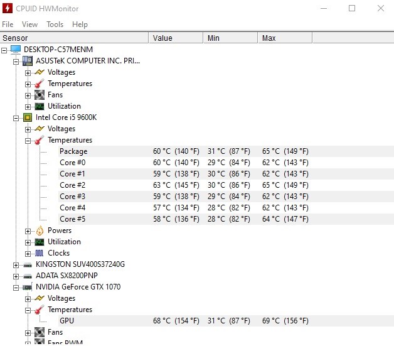Click GPU max 69 °C (156 °F)
The height and width of the screenshot is (346, 394).
[285, 321]
